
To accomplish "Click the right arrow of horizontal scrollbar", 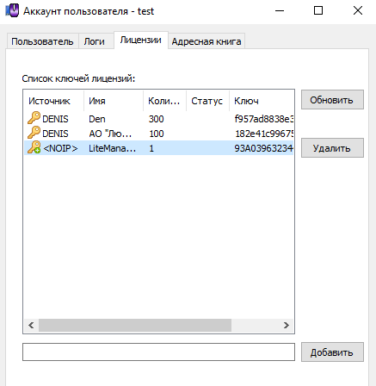I will coord(287,325).
